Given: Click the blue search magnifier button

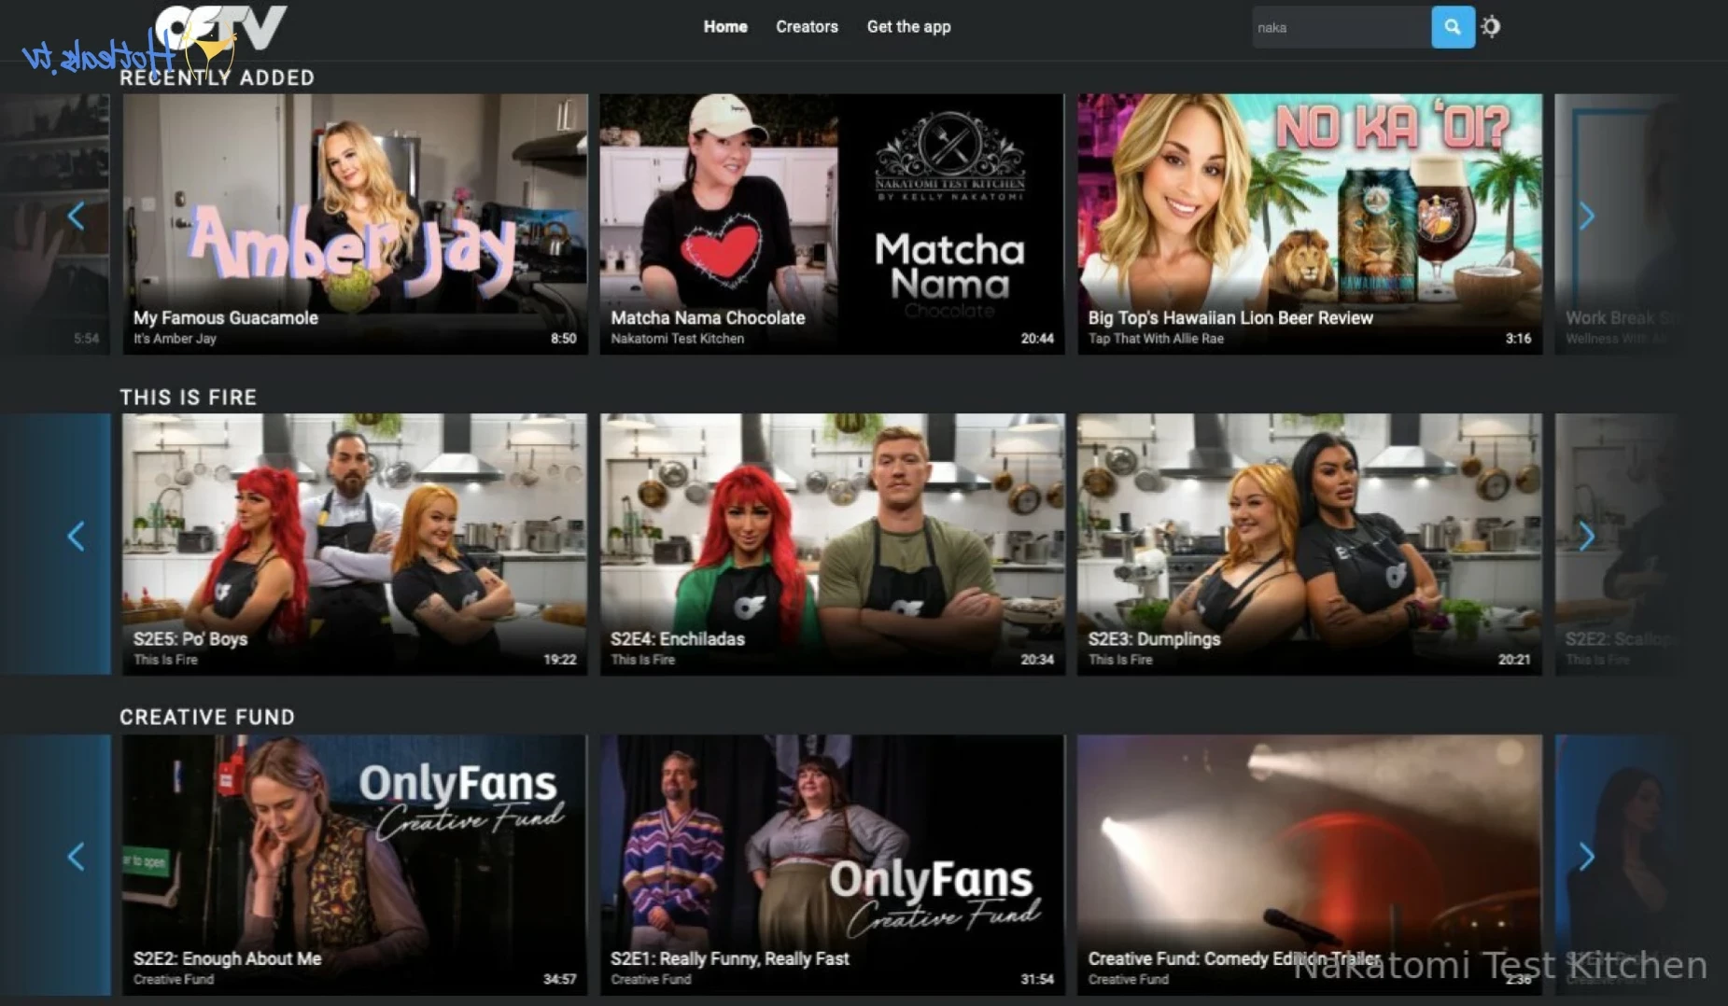Looking at the screenshot, I should click(1453, 27).
